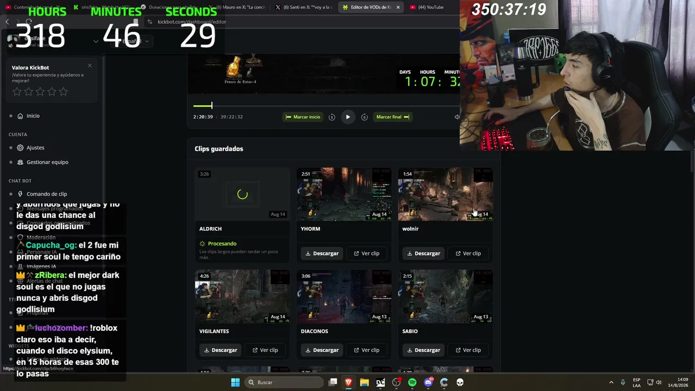This screenshot has height=391, width=695.
Task: Click the Gestionar equipo people icon
Action: pyautogui.click(x=20, y=162)
